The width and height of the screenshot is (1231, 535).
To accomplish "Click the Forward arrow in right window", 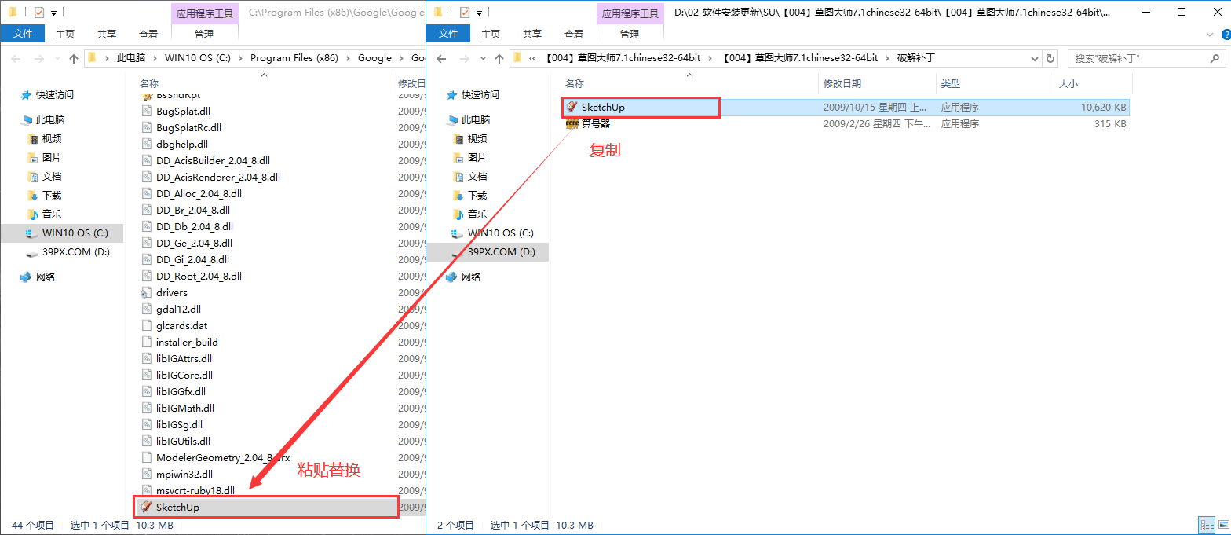I will [463, 58].
